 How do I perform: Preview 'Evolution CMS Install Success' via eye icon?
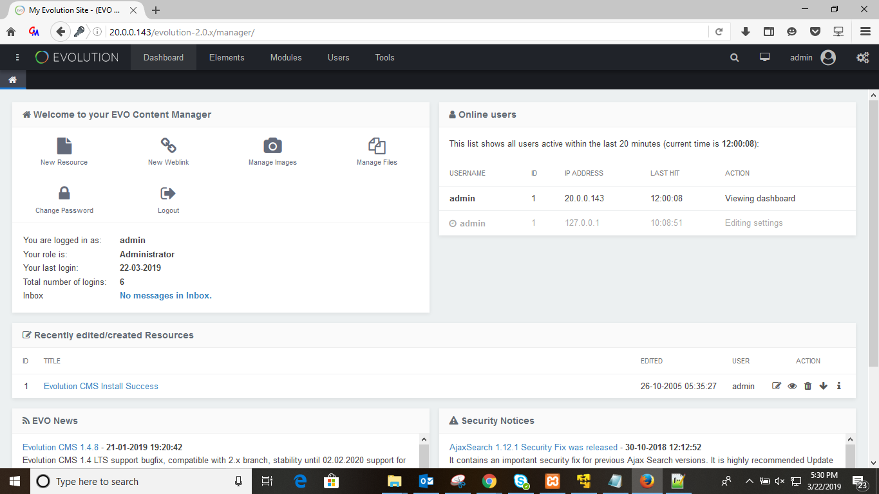point(792,386)
